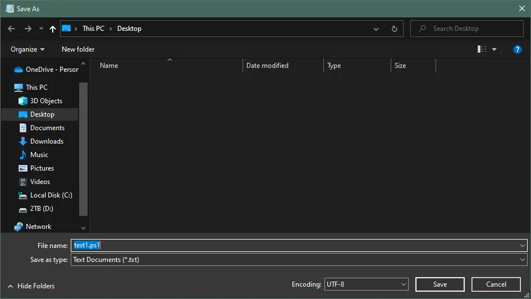Open the Pictures folder
The width and height of the screenshot is (531, 299).
(x=36, y=168)
